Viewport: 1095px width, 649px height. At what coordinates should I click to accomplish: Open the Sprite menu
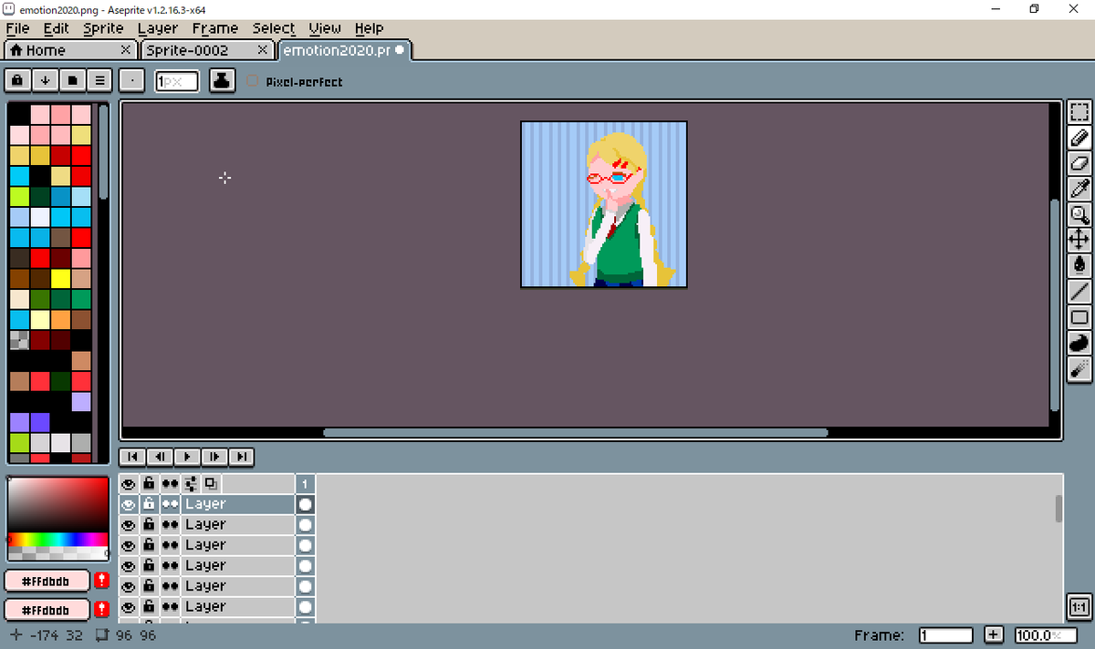click(x=103, y=28)
